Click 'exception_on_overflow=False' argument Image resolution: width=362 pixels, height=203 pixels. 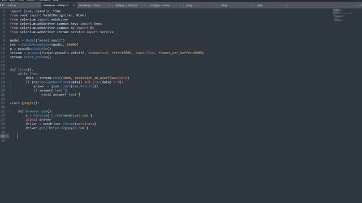[x=101, y=78]
